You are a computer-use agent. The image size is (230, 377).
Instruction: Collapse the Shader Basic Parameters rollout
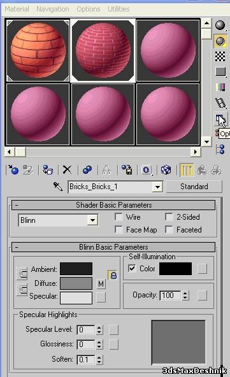pos(113,205)
